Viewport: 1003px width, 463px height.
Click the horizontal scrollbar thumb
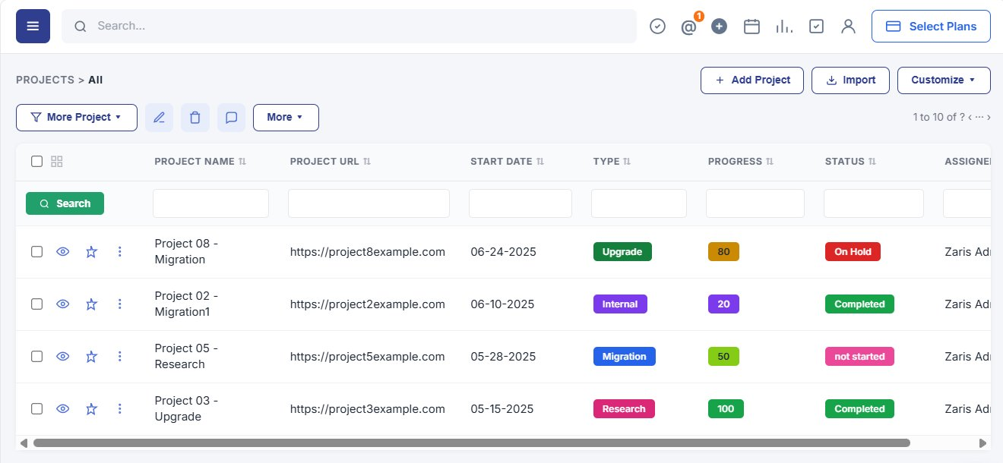[x=471, y=443]
